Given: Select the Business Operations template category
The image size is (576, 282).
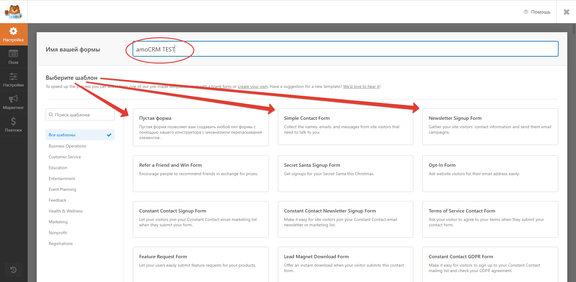Looking at the screenshot, I should tap(67, 146).
